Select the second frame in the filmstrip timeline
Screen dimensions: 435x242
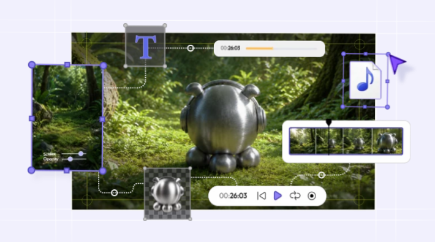pos(330,141)
